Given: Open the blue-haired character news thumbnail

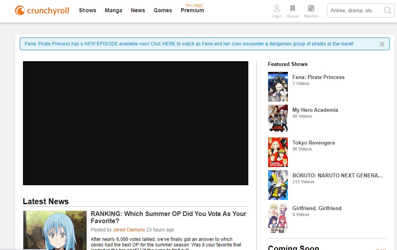Looking at the screenshot, I should pyautogui.click(x=55, y=230).
